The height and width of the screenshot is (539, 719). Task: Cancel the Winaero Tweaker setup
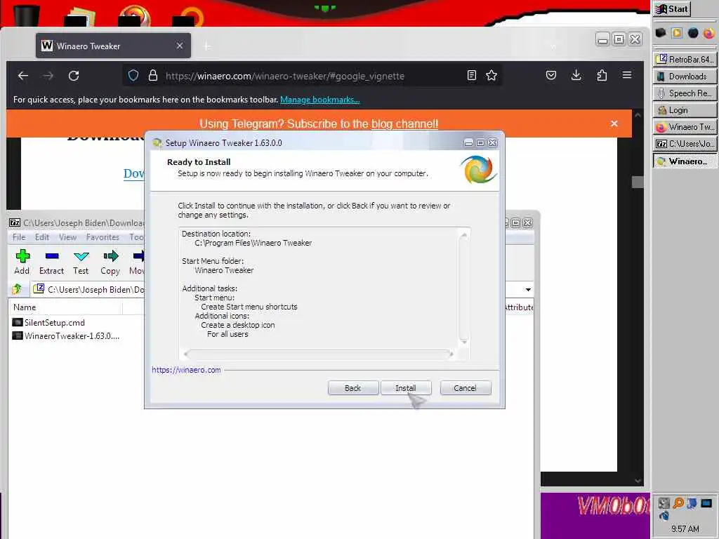466,387
